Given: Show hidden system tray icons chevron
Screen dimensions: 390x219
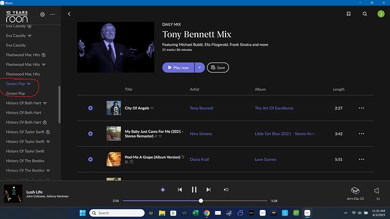Looking at the screenshot, I should (x=345, y=213).
